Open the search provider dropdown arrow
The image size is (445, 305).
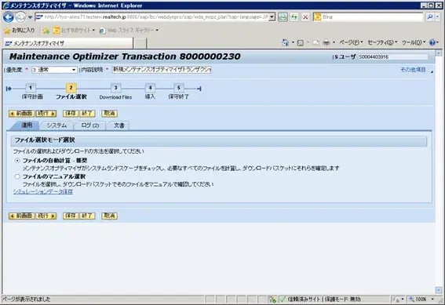437,17
